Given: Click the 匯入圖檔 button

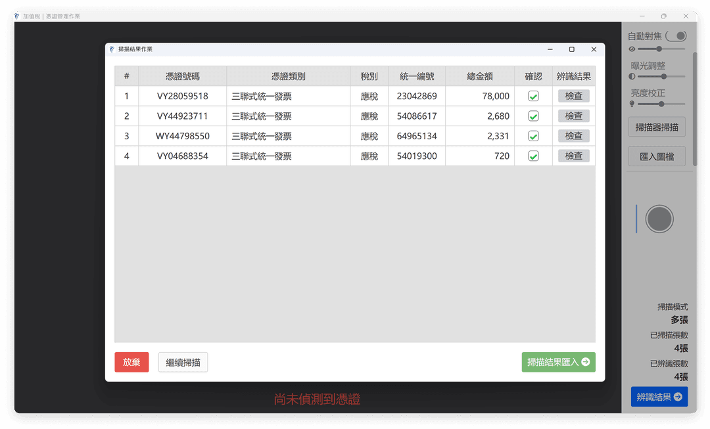Looking at the screenshot, I should (657, 156).
